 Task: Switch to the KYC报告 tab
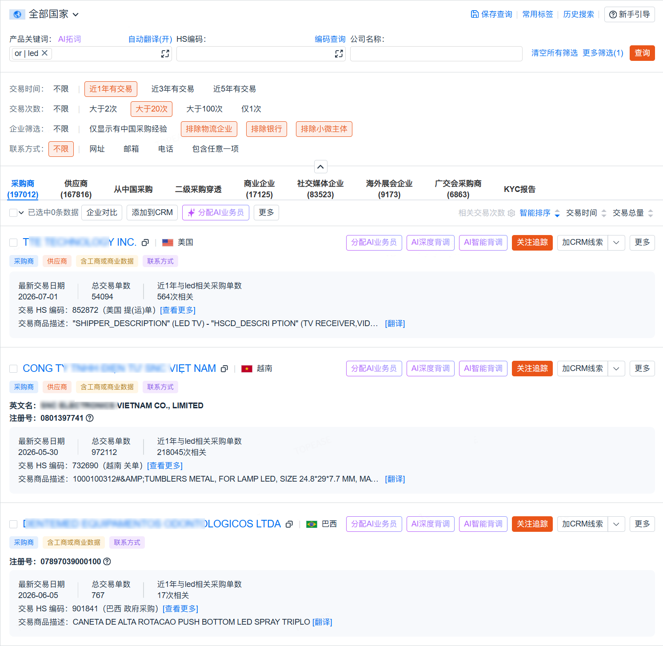519,189
